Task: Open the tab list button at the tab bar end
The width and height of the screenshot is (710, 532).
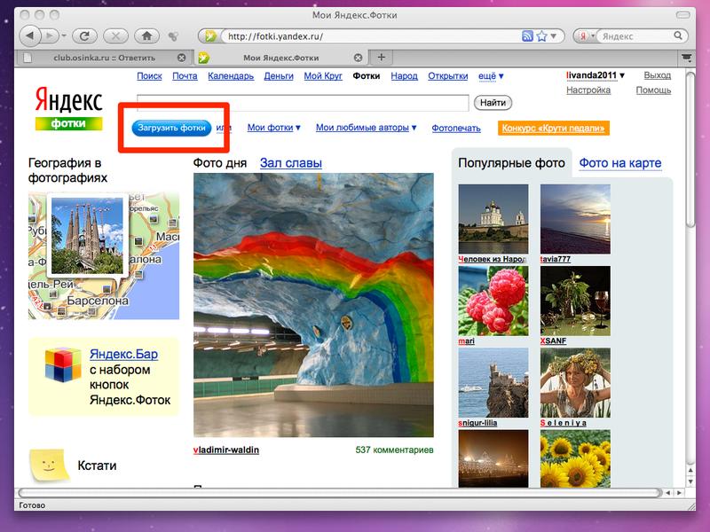Action: 686,58
